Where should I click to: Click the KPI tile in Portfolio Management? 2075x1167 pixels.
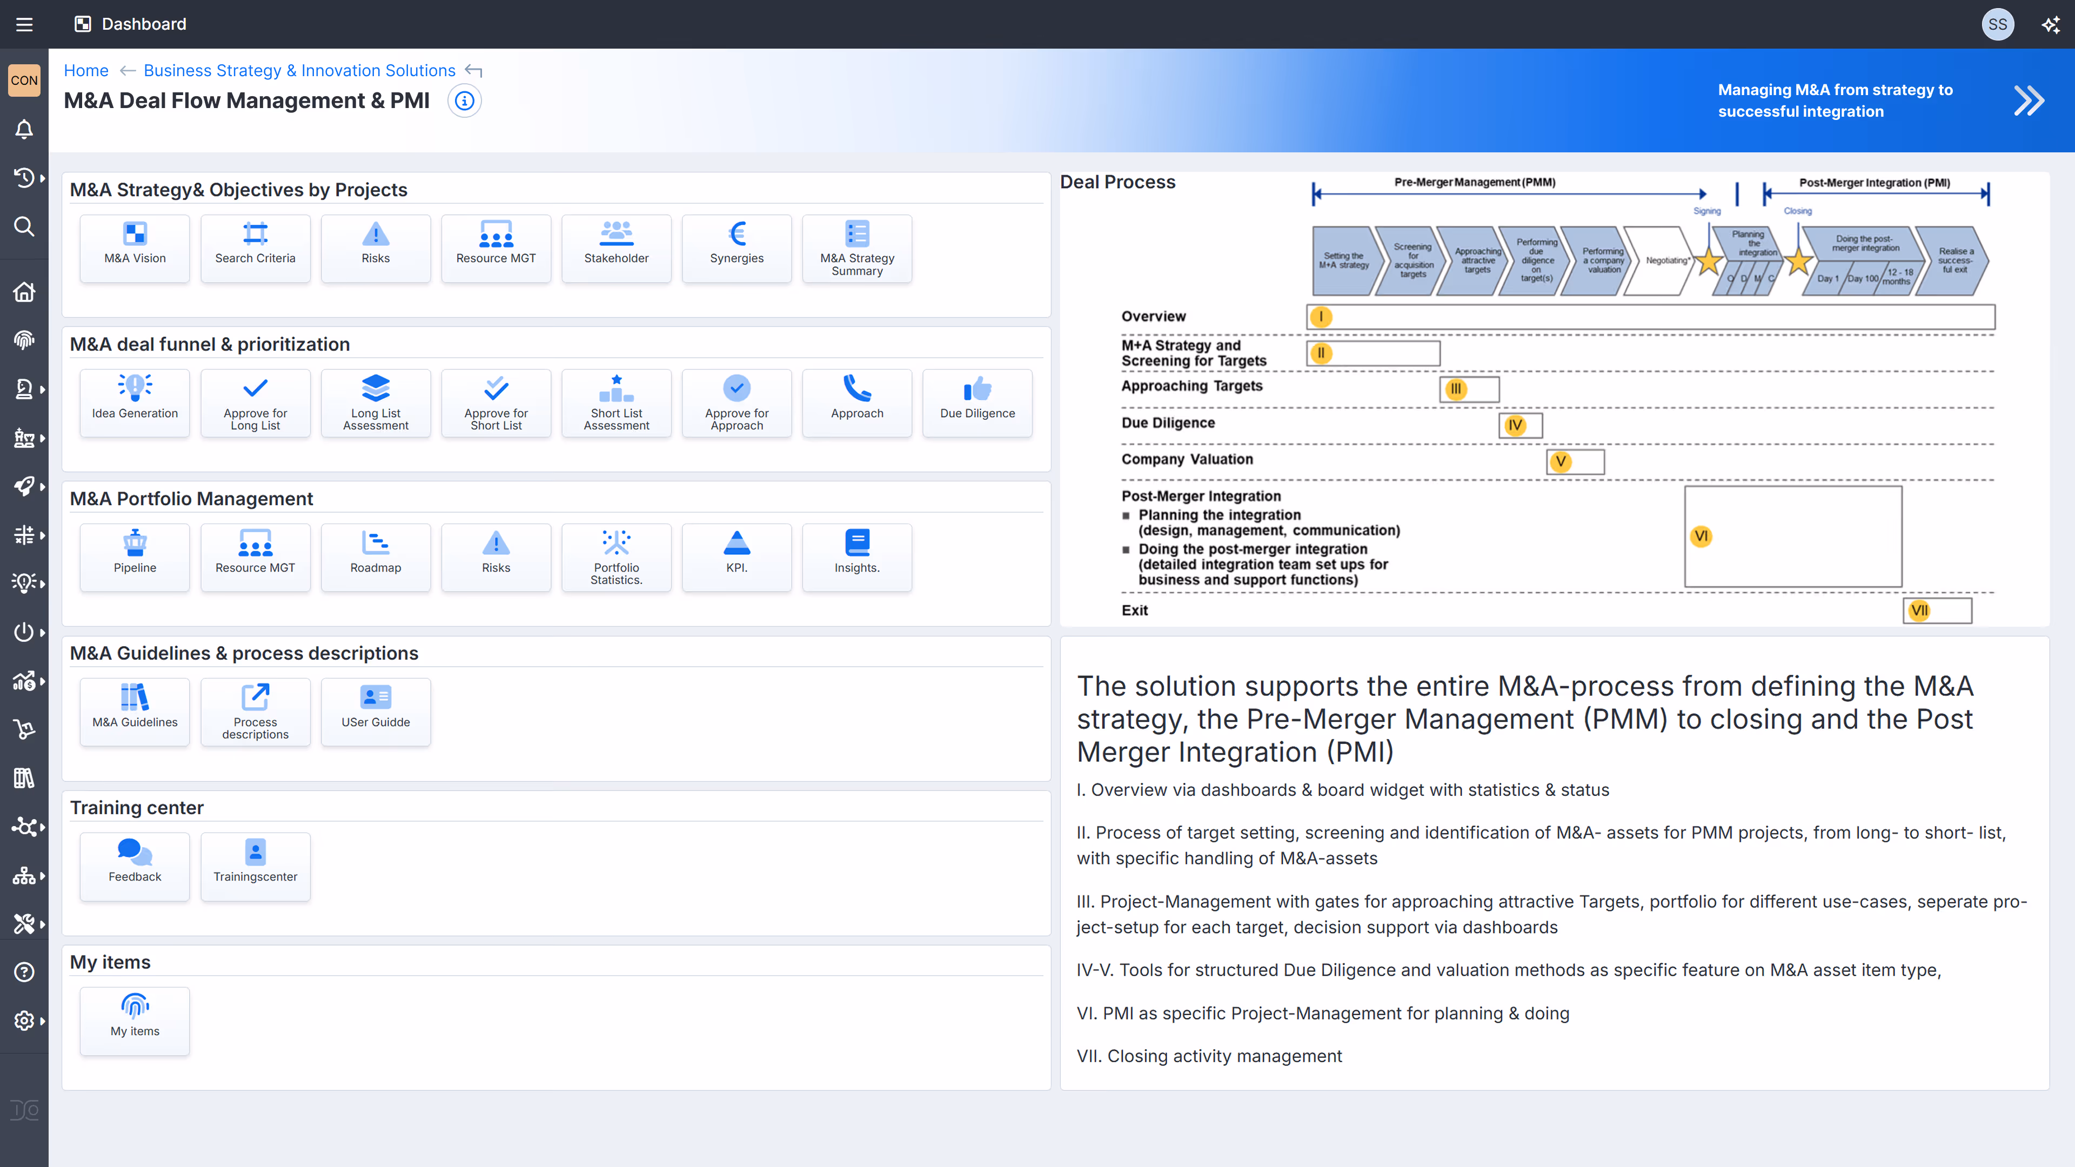[736, 556]
